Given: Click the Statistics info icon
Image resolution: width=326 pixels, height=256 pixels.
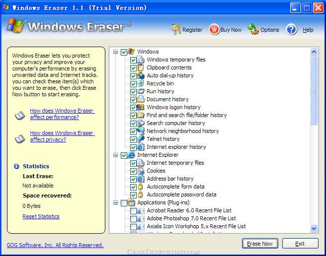Looking at the screenshot, I should point(16,166).
